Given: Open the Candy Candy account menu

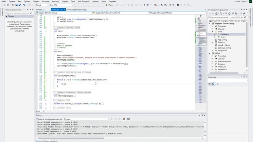Looking at the screenshot, I should pyautogui.click(x=241, y=2).
